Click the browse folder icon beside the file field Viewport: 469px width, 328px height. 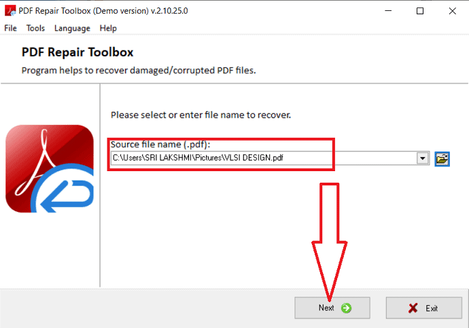(442, 159)
